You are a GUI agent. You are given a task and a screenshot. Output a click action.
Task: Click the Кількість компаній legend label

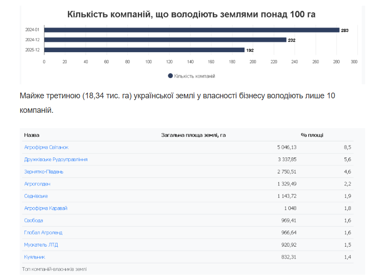tap(194, 76)
